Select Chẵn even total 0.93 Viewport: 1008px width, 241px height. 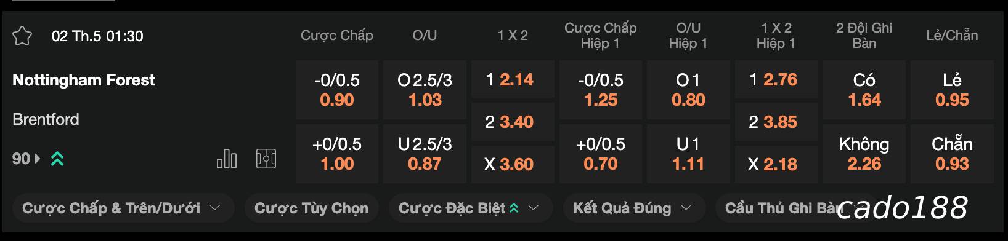pos(952,154)
